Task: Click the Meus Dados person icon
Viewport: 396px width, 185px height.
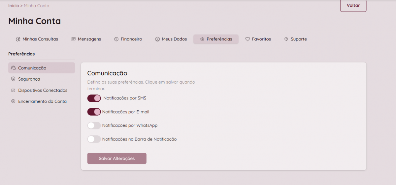Action: [157, 39]
